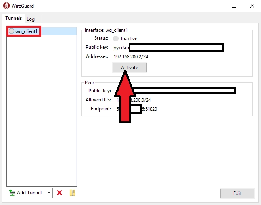Switch to the Tunnels tab

point(13,18)
